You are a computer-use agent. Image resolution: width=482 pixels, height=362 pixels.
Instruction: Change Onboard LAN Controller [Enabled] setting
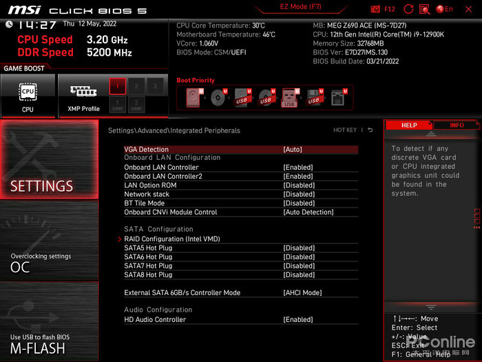(x=241, y=167)
